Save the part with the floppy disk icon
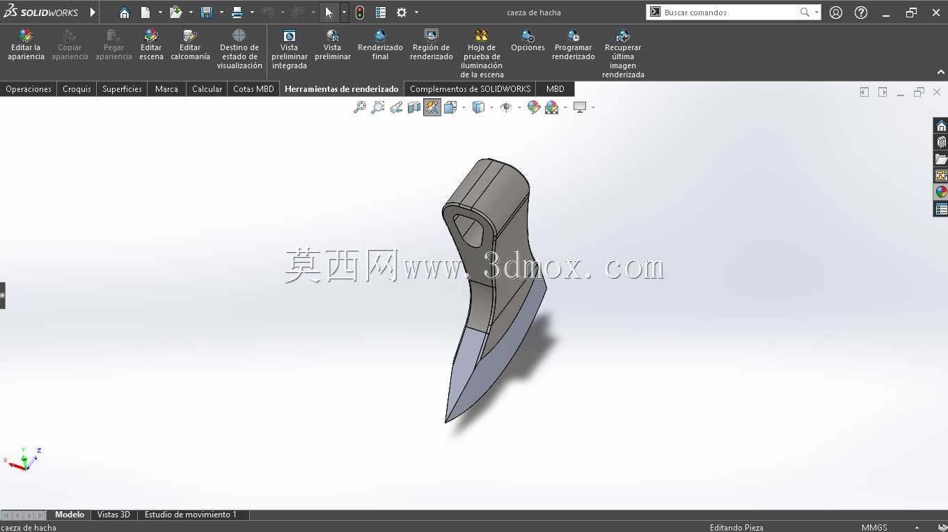 pyautogui.click(x=206, y=13)
